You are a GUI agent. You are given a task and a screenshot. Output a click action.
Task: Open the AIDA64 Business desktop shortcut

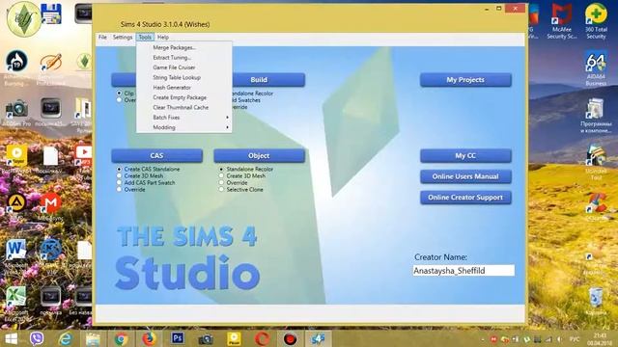point(596,68)
